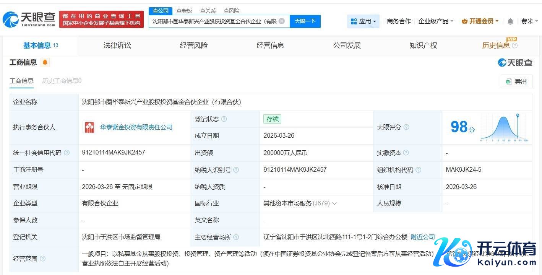Select the 查老板 search tab
This screenshot has height=275, width=542.
point(184,11)
